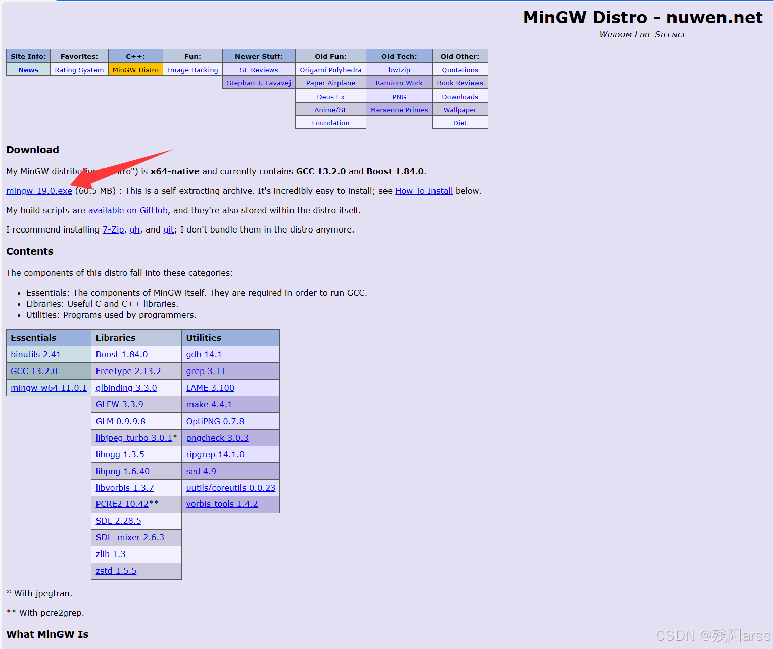The height and width of the screenshot is (649, 773).
Task: Click the What MinGW Is heading
Action: coord(47,634)
